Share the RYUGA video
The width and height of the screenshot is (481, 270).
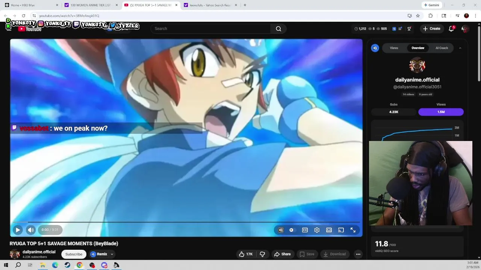[283, 254]
